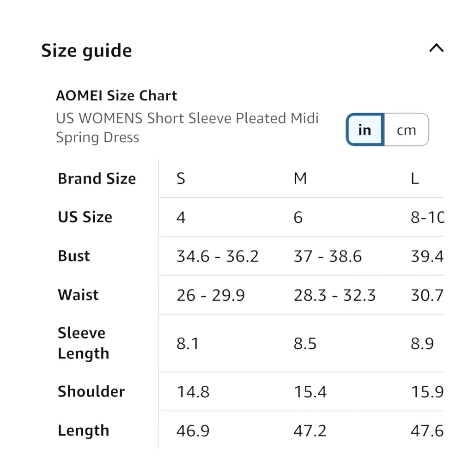
Task: Click the US Size 6 cell
Action: click(x=298, y=218)
